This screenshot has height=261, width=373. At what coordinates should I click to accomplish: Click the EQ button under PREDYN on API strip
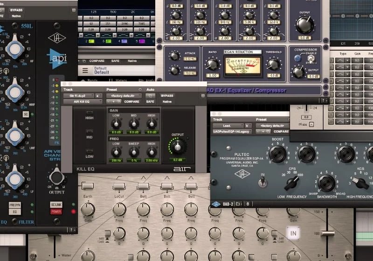(15, 212)
